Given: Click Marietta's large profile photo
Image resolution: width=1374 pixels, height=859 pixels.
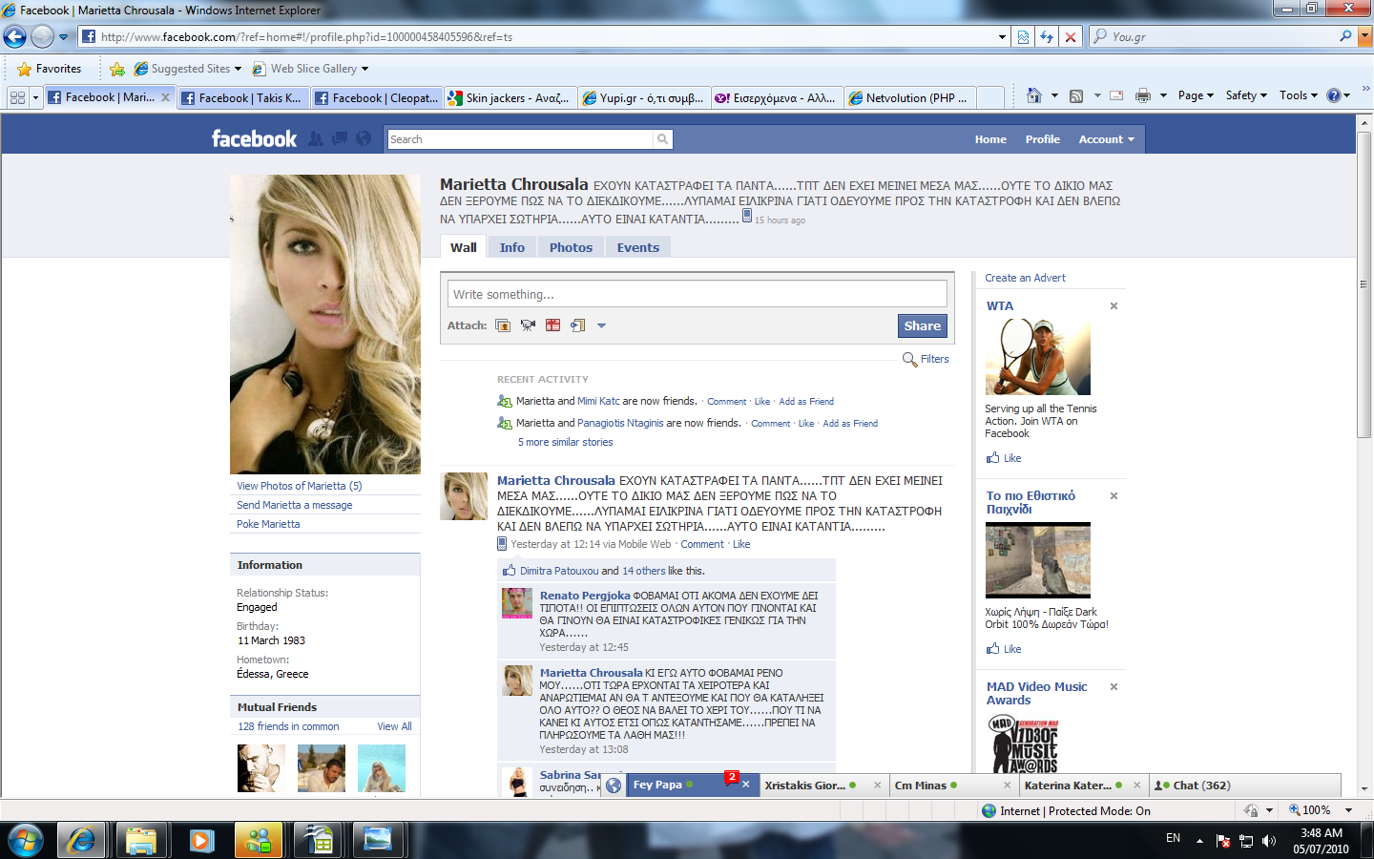Looking at the screenshot, I should (325, 325).
